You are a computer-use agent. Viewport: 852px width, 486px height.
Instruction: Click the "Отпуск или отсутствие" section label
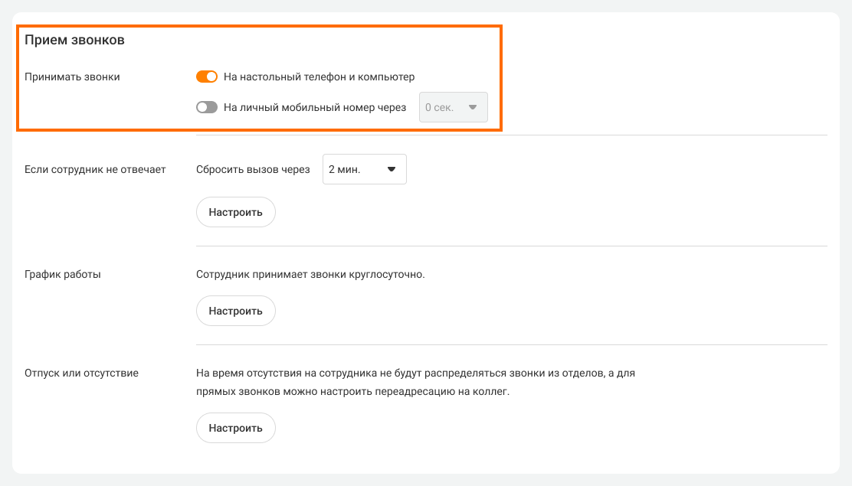(81, 373)
